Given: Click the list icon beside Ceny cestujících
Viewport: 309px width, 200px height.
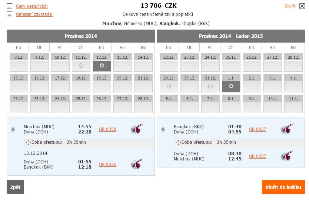Looking at the screenshot, I should [x=9, y=6].
